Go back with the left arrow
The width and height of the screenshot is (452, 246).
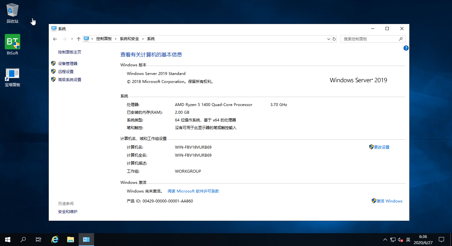(55, 39)
